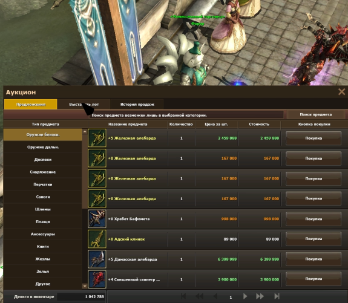Select the Дамасская алебарда item icon
The width and height of the screenshot is (348, 303).
[97, 259]
